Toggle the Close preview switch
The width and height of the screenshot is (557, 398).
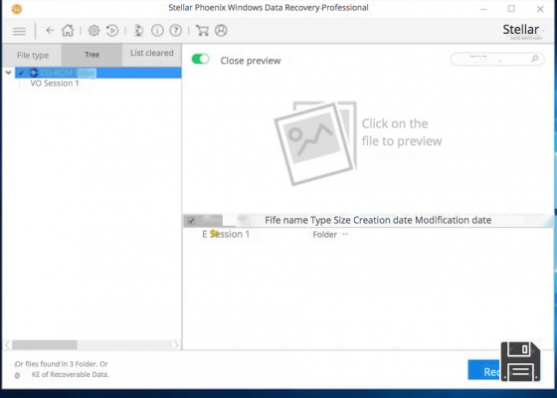tap(200, 59)
